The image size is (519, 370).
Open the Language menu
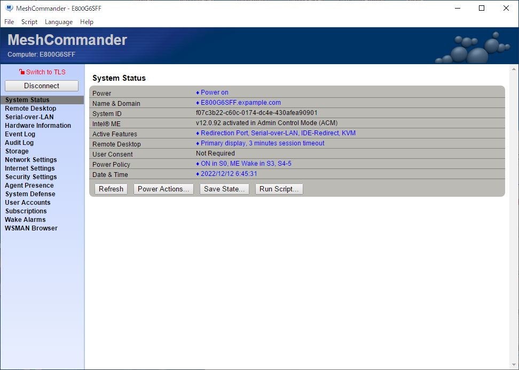(59, 22)
